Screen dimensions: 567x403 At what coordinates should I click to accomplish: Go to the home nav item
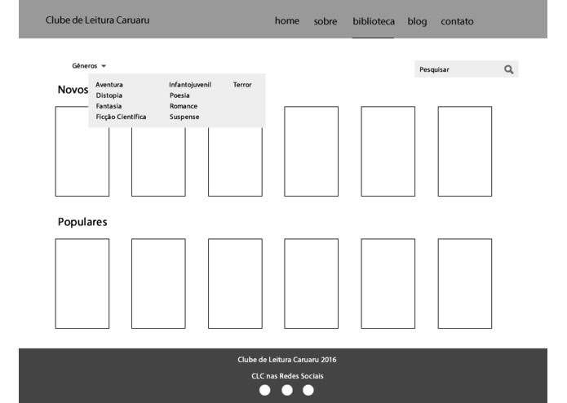pyautogui.click(x=287, y=21)
